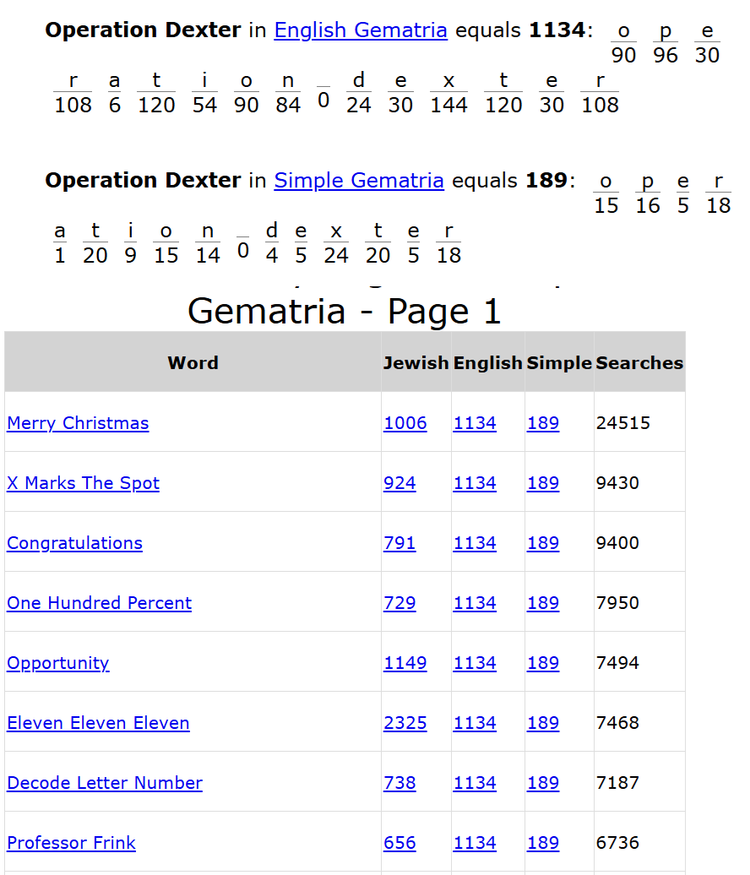Click Simple 189 in Merry Christmas row
The image size is (750, 875).
[543, 423]
